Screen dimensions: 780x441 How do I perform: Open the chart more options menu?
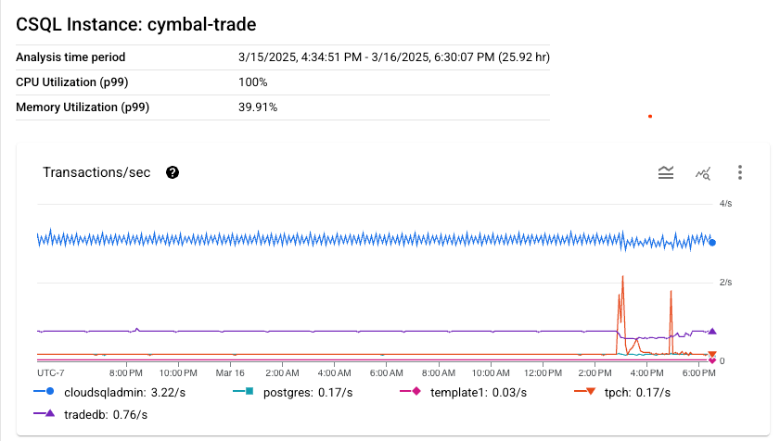click(x=740, y=172)
